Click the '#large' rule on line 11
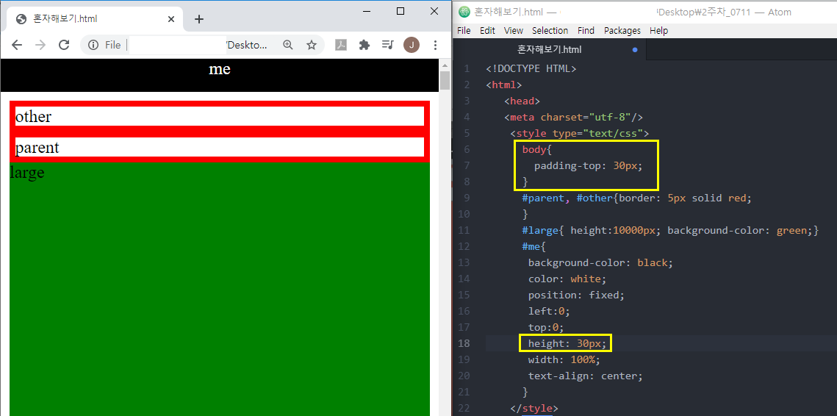Viewport: 837px width, 416px height. [670, 230]
